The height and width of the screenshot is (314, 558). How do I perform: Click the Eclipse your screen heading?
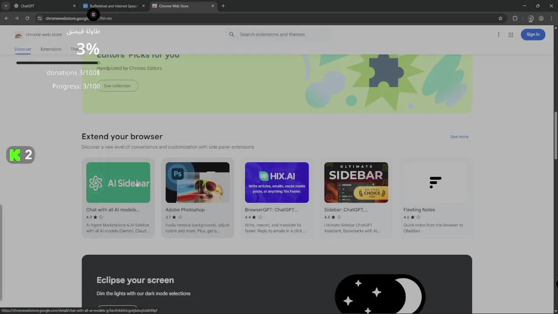[135, 280]
